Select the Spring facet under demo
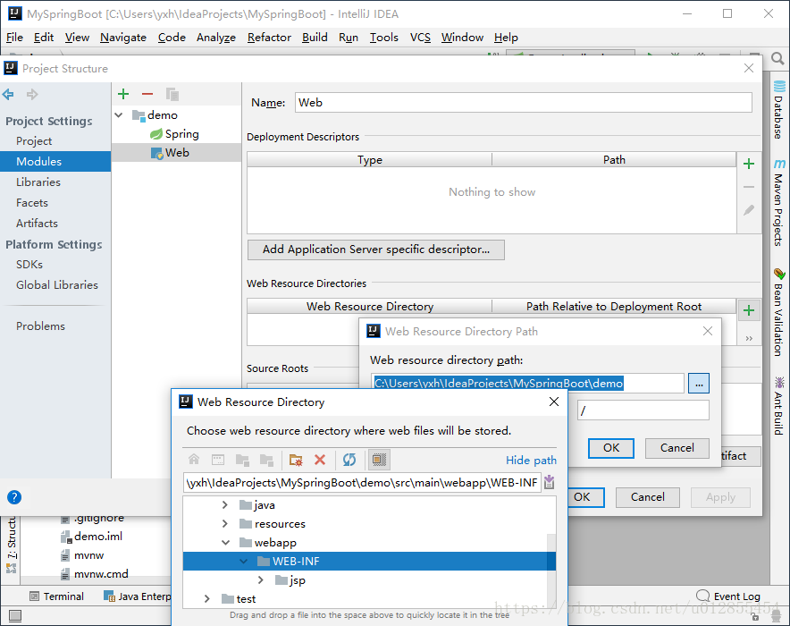790x626 pixels. coord(176,134)
